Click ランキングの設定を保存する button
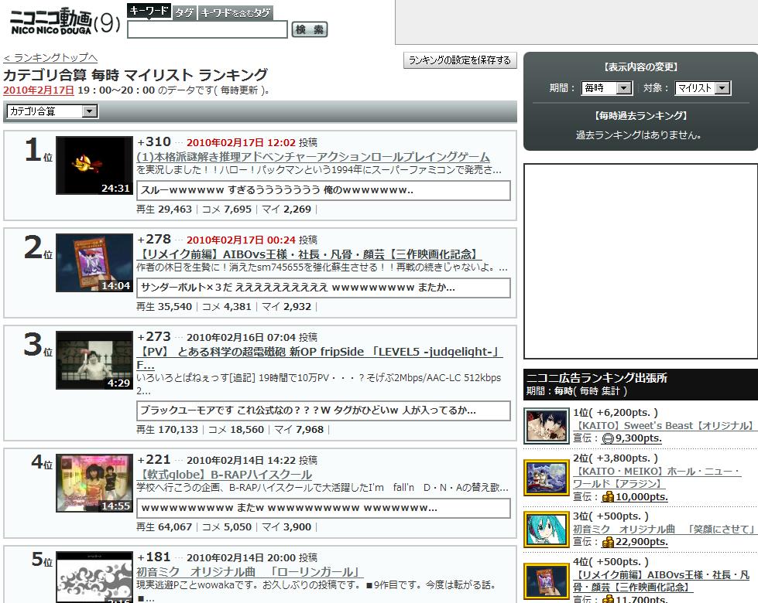 click(460, 60)
